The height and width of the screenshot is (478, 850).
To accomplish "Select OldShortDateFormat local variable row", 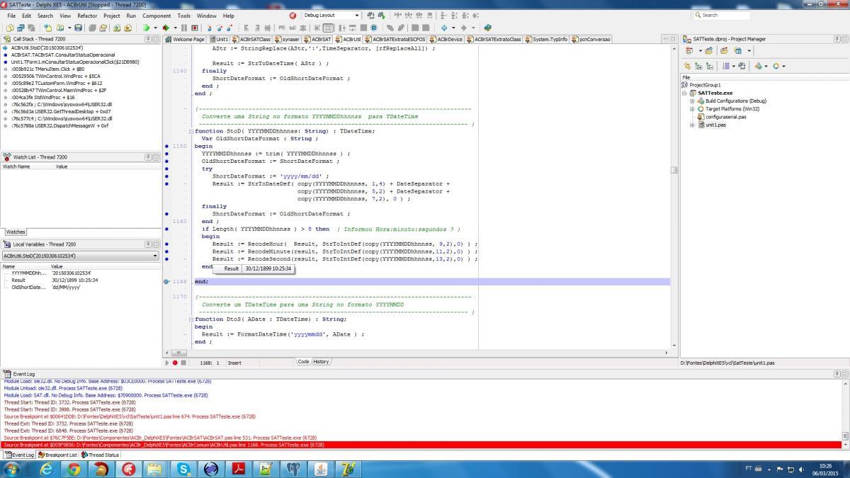I will 80,287.
